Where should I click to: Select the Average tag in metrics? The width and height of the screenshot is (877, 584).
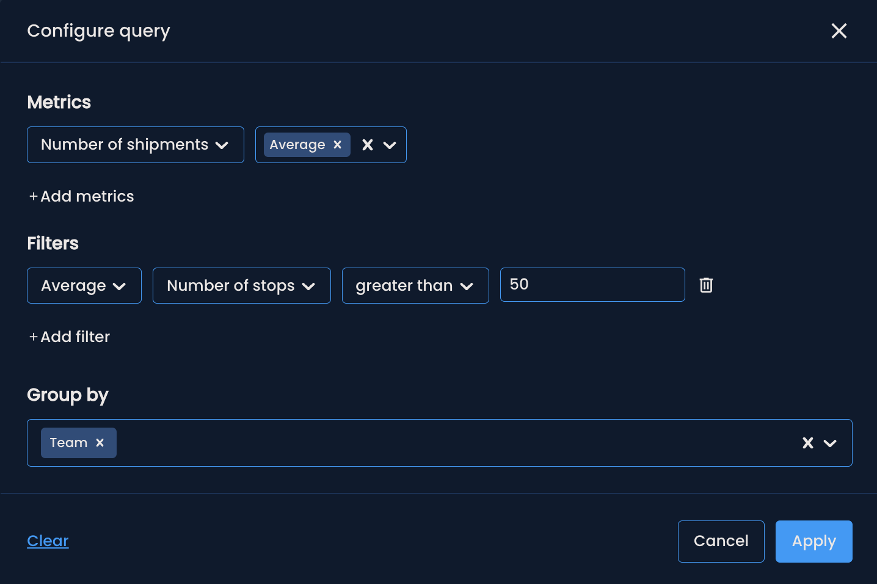[x=297, y=145]
